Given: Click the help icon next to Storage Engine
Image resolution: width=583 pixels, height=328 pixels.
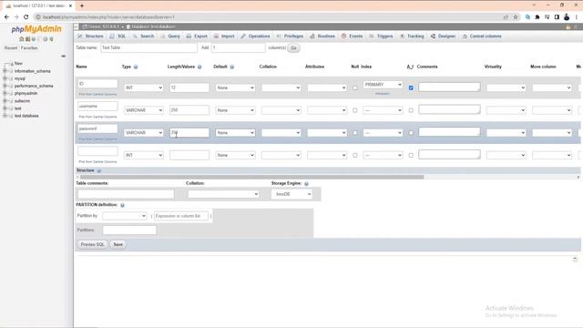Looking at the screenshot, I should (306, 184).
